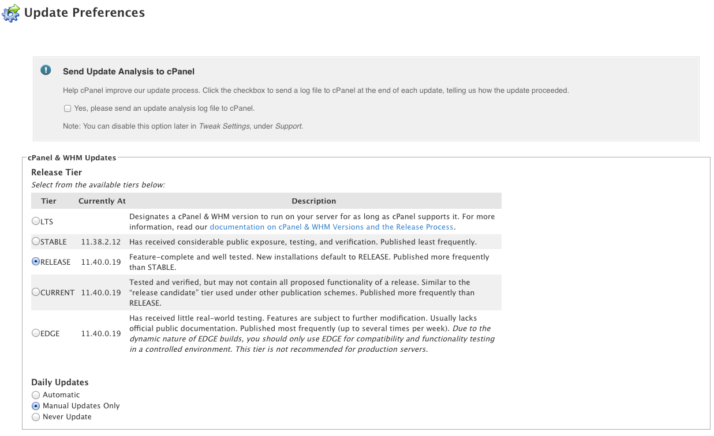Viewport: 714px width, 436px height.
Task: Click the STABLE version 11.38.2.12 cell
Action: pos(101,242)
